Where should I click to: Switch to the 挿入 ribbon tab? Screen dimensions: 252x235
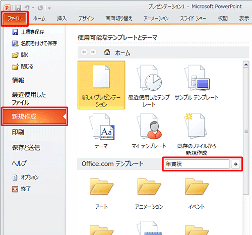pos(61,19)
